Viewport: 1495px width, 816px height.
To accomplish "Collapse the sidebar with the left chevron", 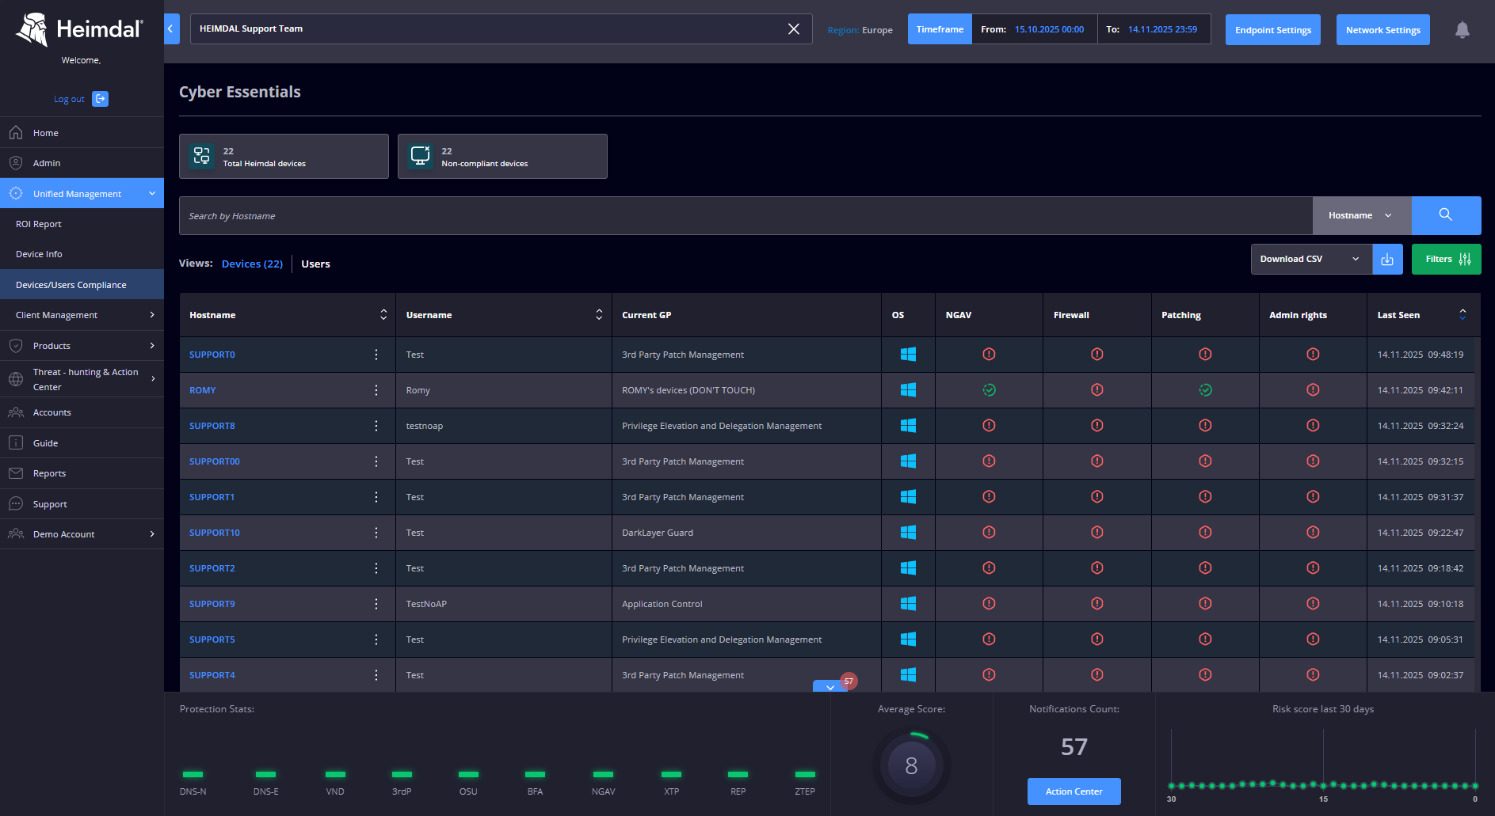I will tap(171, 28).
